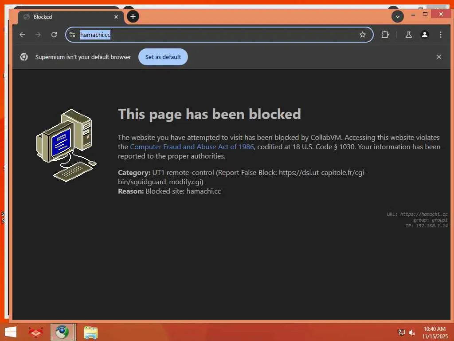Click the 'UT1 remote-control' category text

click(183, 173)
